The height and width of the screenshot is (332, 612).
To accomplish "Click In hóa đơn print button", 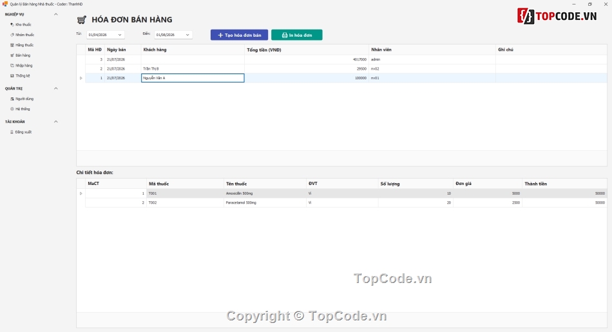I will tap(296, 35).
